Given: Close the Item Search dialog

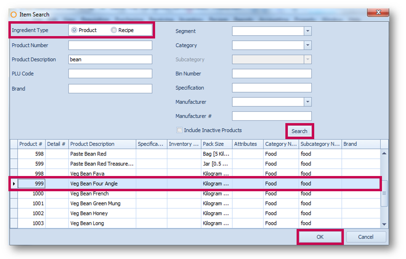Looking at the screenshot, I should click(x=378, y=13).
